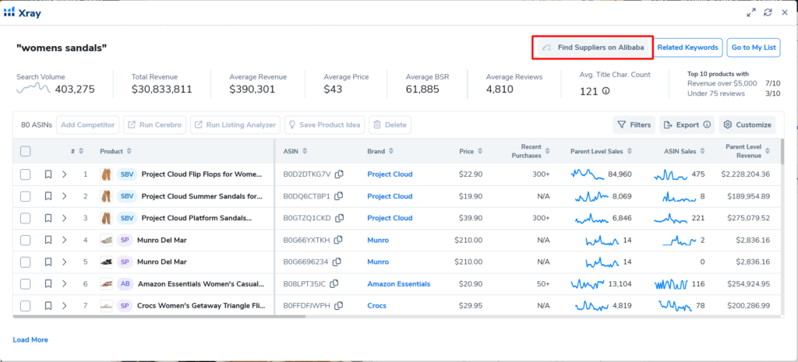Open the Crocs brand link
The width and height of the screenshot is (798, 362).
(376, 306)
